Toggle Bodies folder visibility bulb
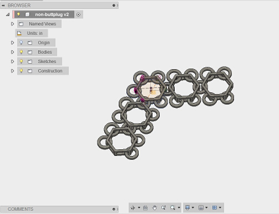This screenshot has width=279, height=214. pyautogui.click(x=21, y=52)
